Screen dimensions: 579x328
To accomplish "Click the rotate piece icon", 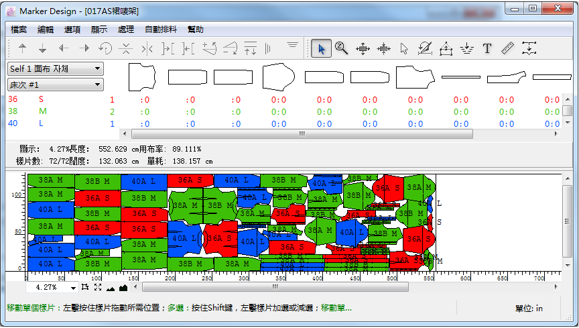I will (x=105, y=48).
